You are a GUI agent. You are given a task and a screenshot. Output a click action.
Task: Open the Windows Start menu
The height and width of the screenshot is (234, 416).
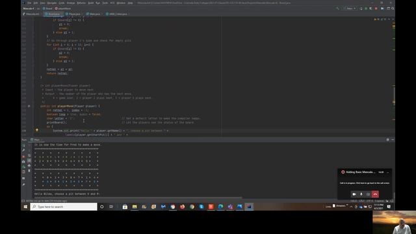25,207
